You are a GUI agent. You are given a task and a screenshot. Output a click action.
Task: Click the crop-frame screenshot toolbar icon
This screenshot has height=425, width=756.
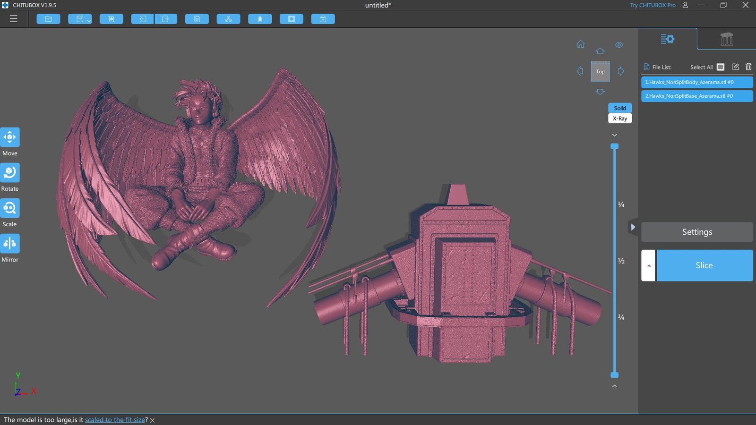(x=112, y=19)
